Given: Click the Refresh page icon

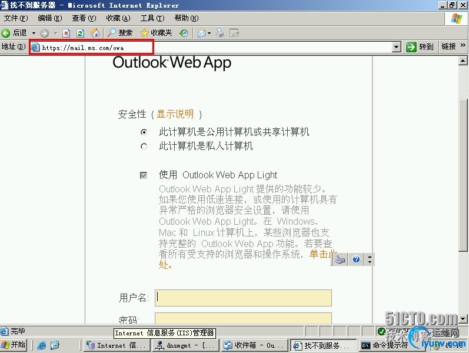Looking at the screenshot, I should coord(80,33).
